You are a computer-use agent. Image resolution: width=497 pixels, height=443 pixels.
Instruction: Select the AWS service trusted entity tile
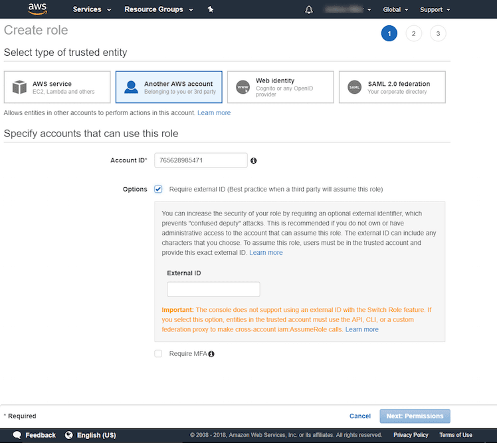[x=57, y=87]
